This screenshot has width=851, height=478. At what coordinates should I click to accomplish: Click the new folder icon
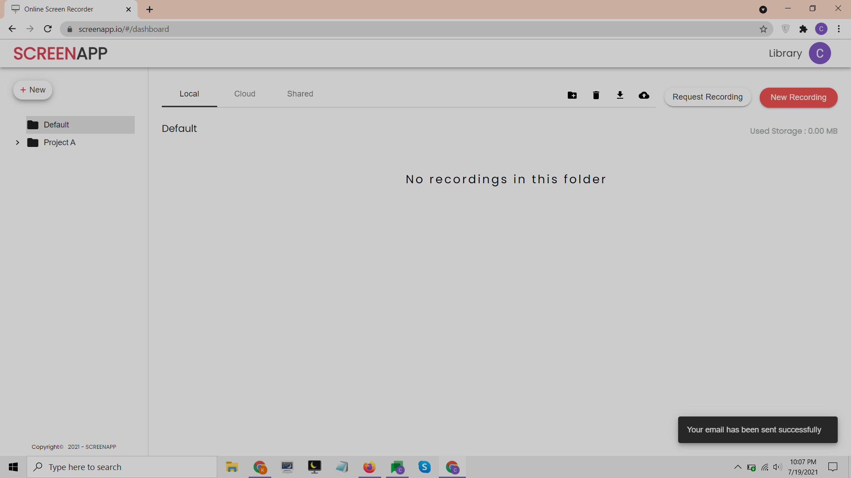(572, 95)
